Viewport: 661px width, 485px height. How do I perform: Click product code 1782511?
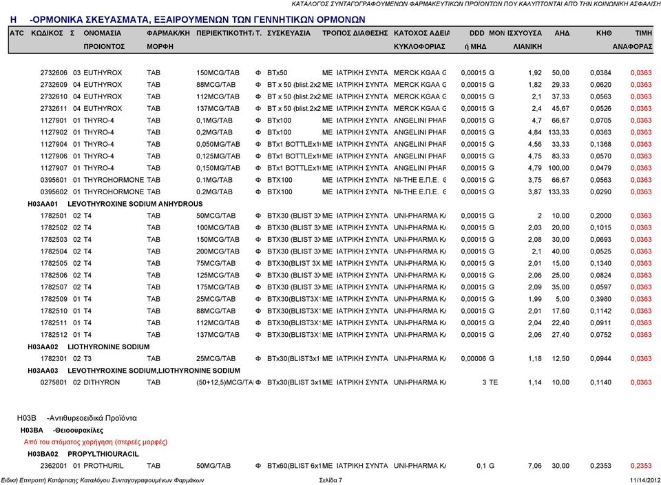[54, 323]
